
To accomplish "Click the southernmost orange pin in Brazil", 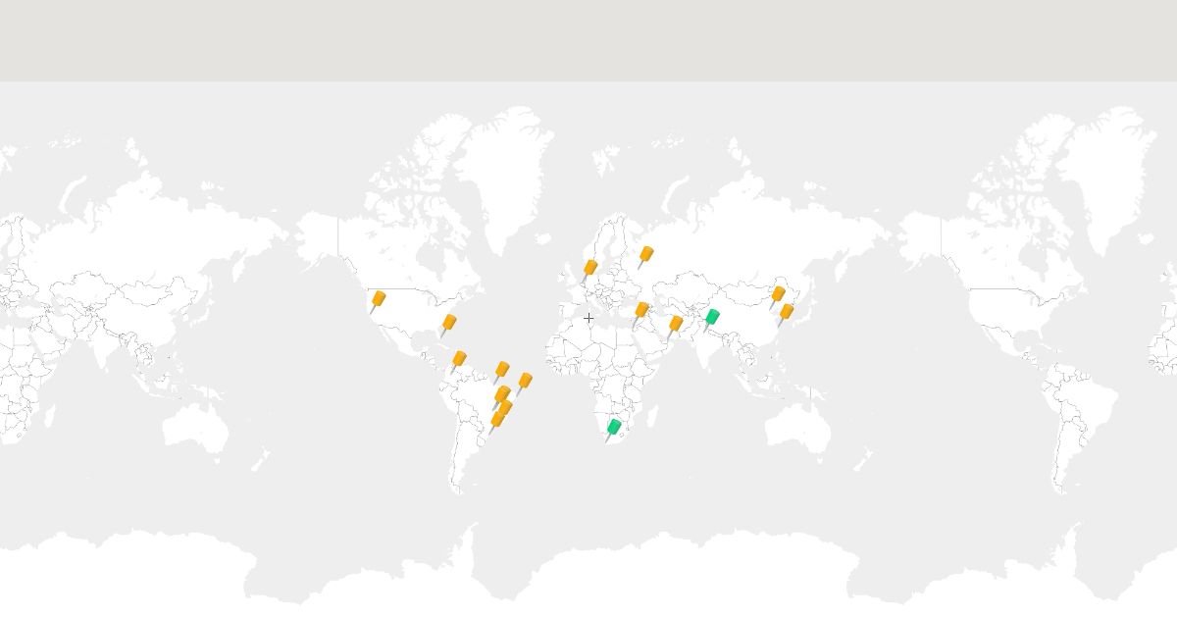I will coord(497,421).
